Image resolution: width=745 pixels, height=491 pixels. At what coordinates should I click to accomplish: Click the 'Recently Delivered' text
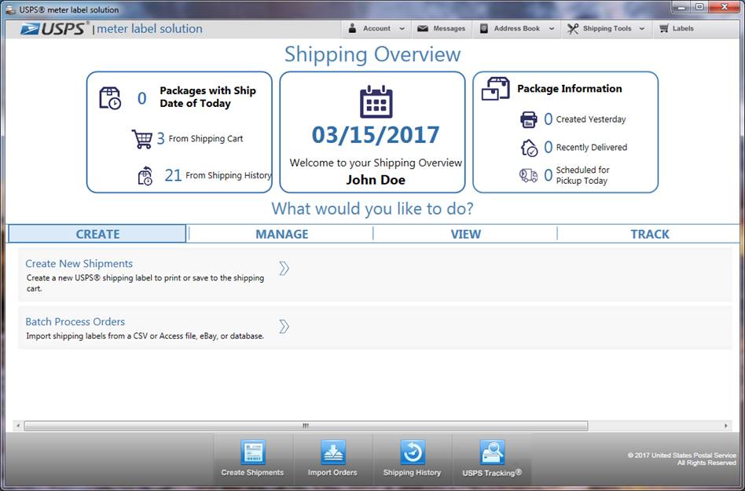[x=592, y=147]
